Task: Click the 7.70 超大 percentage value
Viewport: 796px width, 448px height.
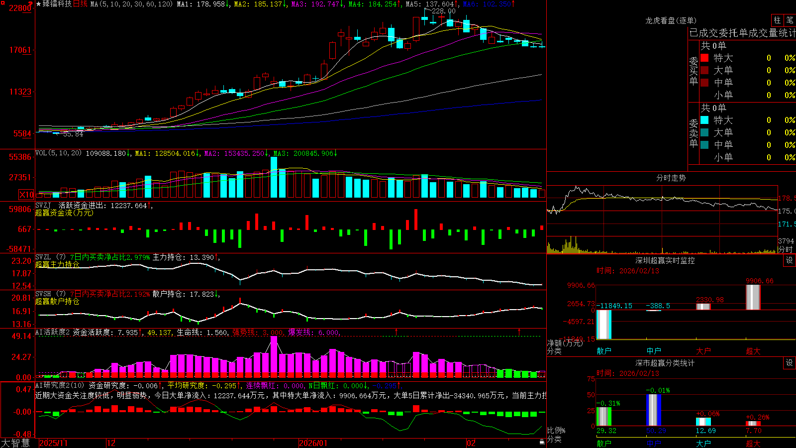Action: click(x=754, y=431)
